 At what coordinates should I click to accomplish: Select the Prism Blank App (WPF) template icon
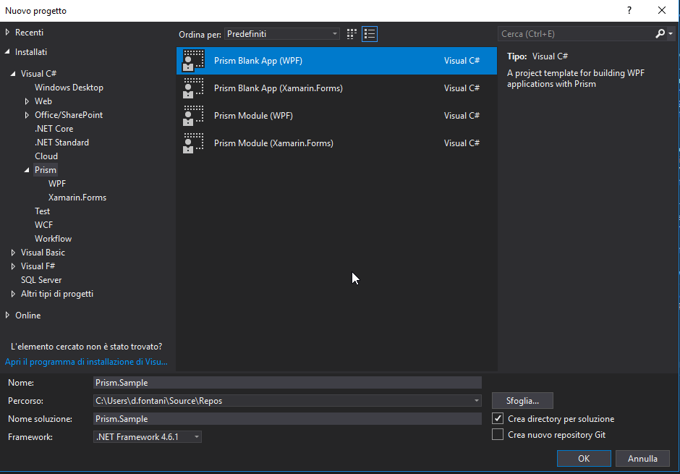pos(193,60)
